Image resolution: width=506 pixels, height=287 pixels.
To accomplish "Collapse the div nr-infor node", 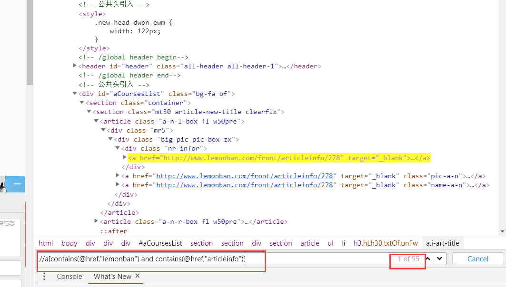I will (118, 148).
